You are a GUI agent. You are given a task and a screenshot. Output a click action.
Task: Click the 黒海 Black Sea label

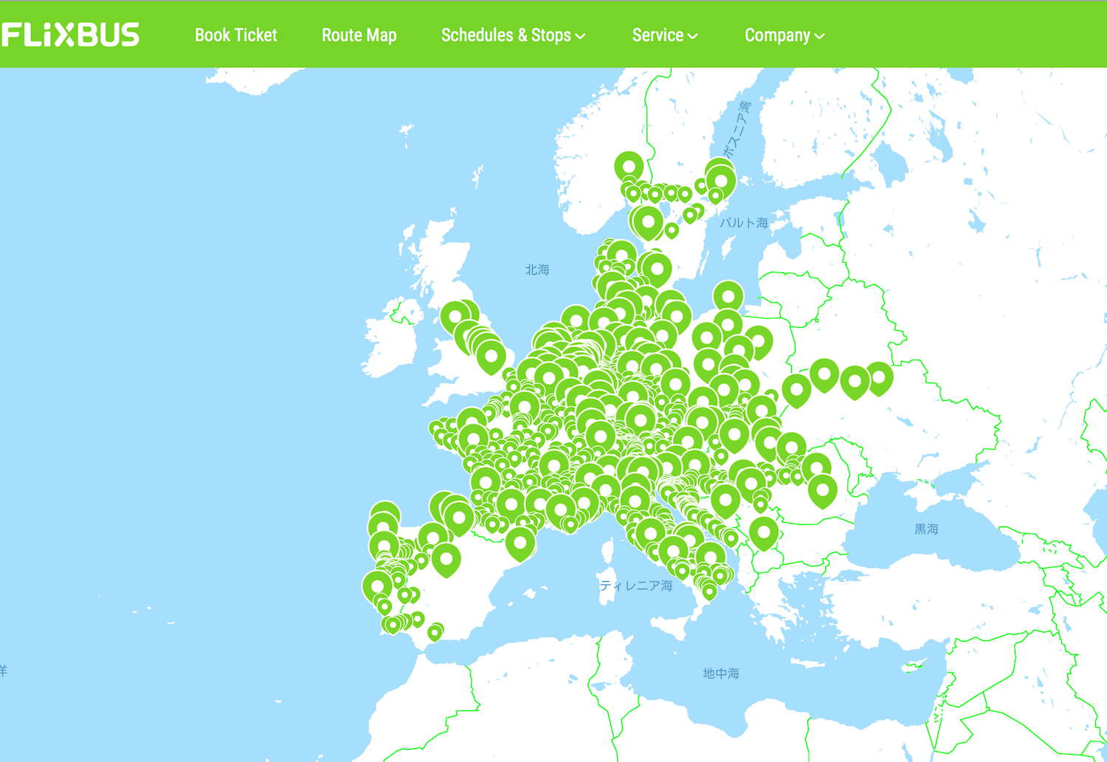pyautogui.click(x=927, y=529)
